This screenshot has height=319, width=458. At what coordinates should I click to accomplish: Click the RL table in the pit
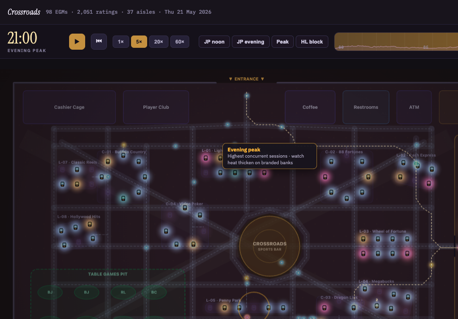[123, 292]
